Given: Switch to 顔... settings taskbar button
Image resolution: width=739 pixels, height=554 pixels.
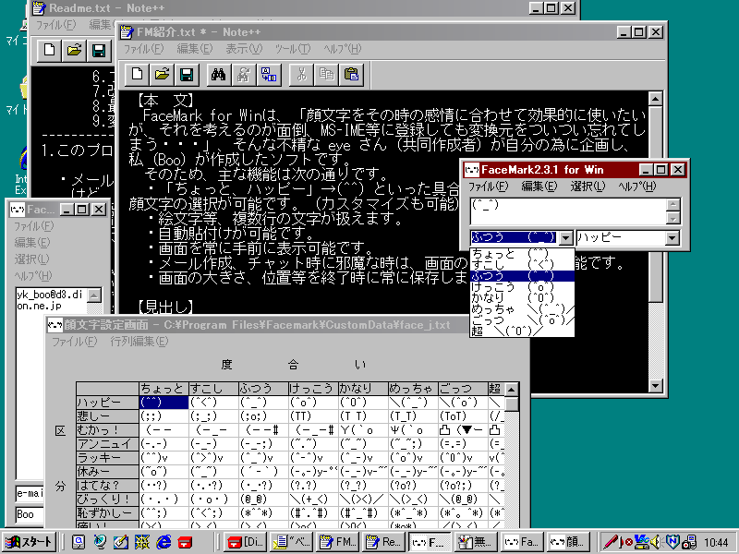Looking at the screenshot, I should click(x=568, y=542).
